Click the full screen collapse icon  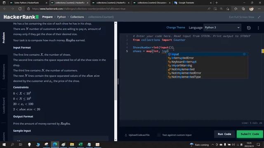pyautogui.click(x=259, y=17)
